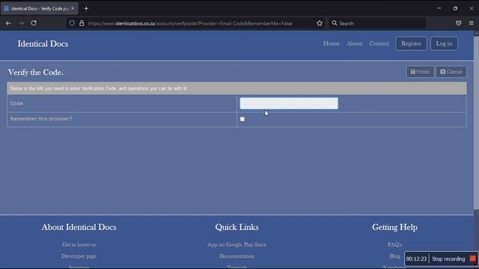The image size is (479, 269).
Task: Open Firefox hamburger application menu
Action: pyautogui.click(x=471, y=23)
